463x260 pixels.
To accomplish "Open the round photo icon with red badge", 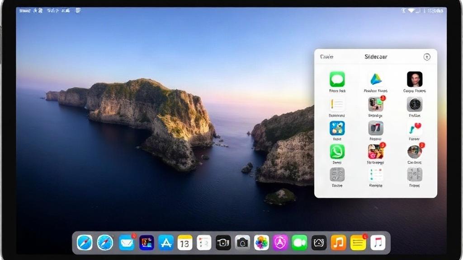I will coord(414,152).
